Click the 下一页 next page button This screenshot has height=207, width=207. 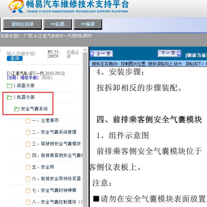[x=169, y=53]
